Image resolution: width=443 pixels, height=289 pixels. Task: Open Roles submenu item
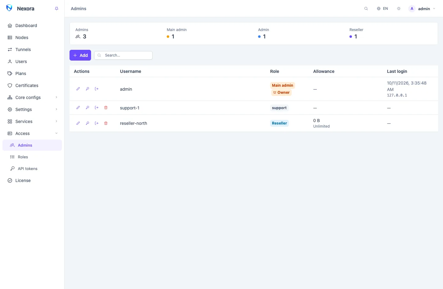pyautogui.click(x=32, y=157)
